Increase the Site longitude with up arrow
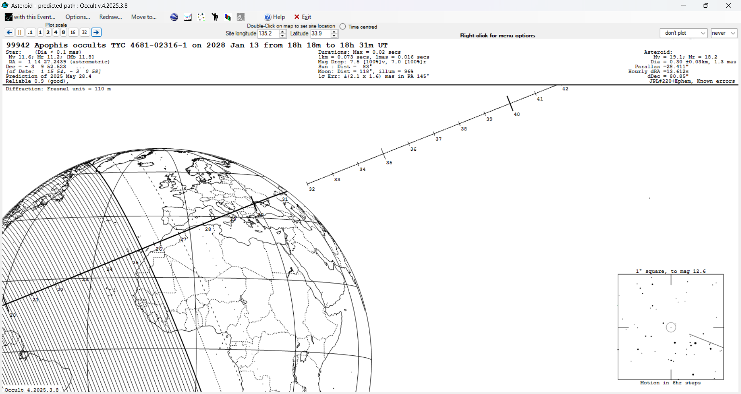741x394 pixels. [283, 32]
